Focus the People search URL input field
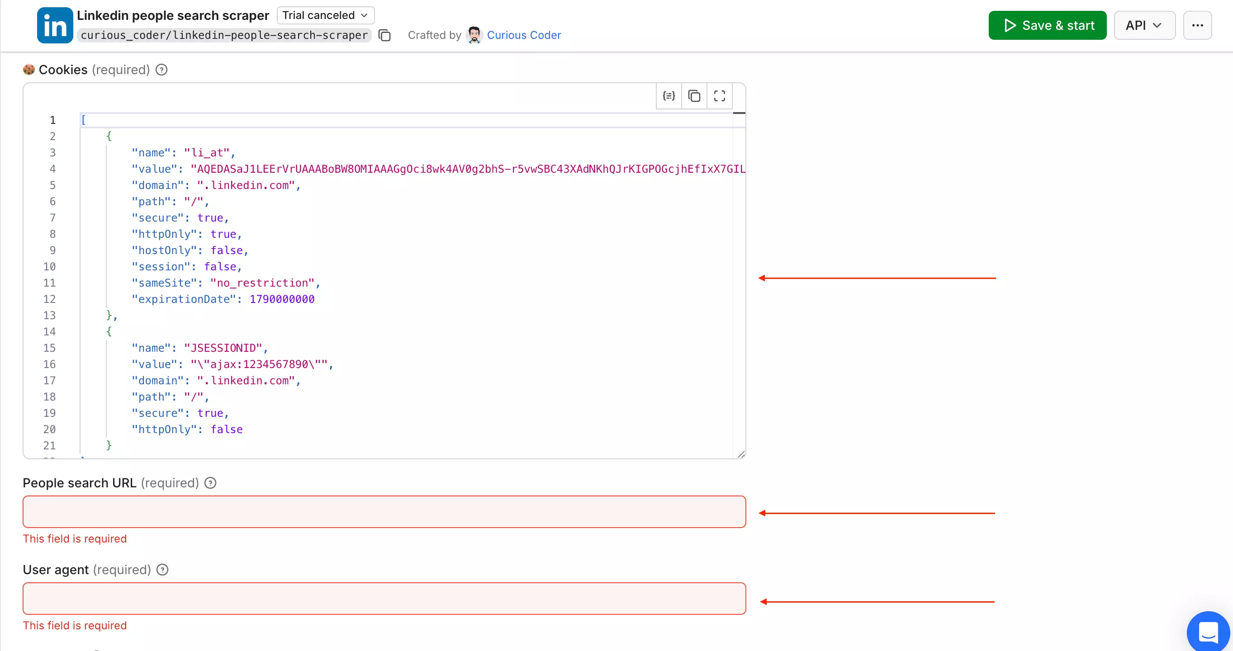 (x=384, y=512)
